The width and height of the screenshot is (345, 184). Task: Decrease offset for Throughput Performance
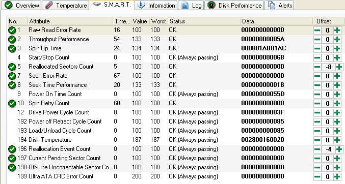(317, 40)
